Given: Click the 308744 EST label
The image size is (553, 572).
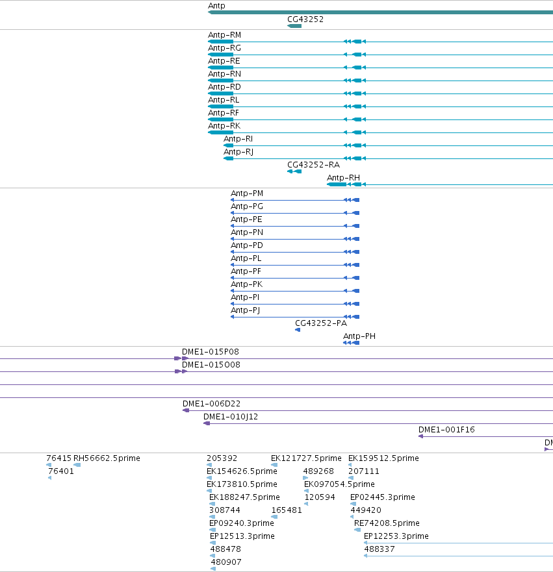Looking at the screenshot, I should pyautogui.click(x=225, y=510).
